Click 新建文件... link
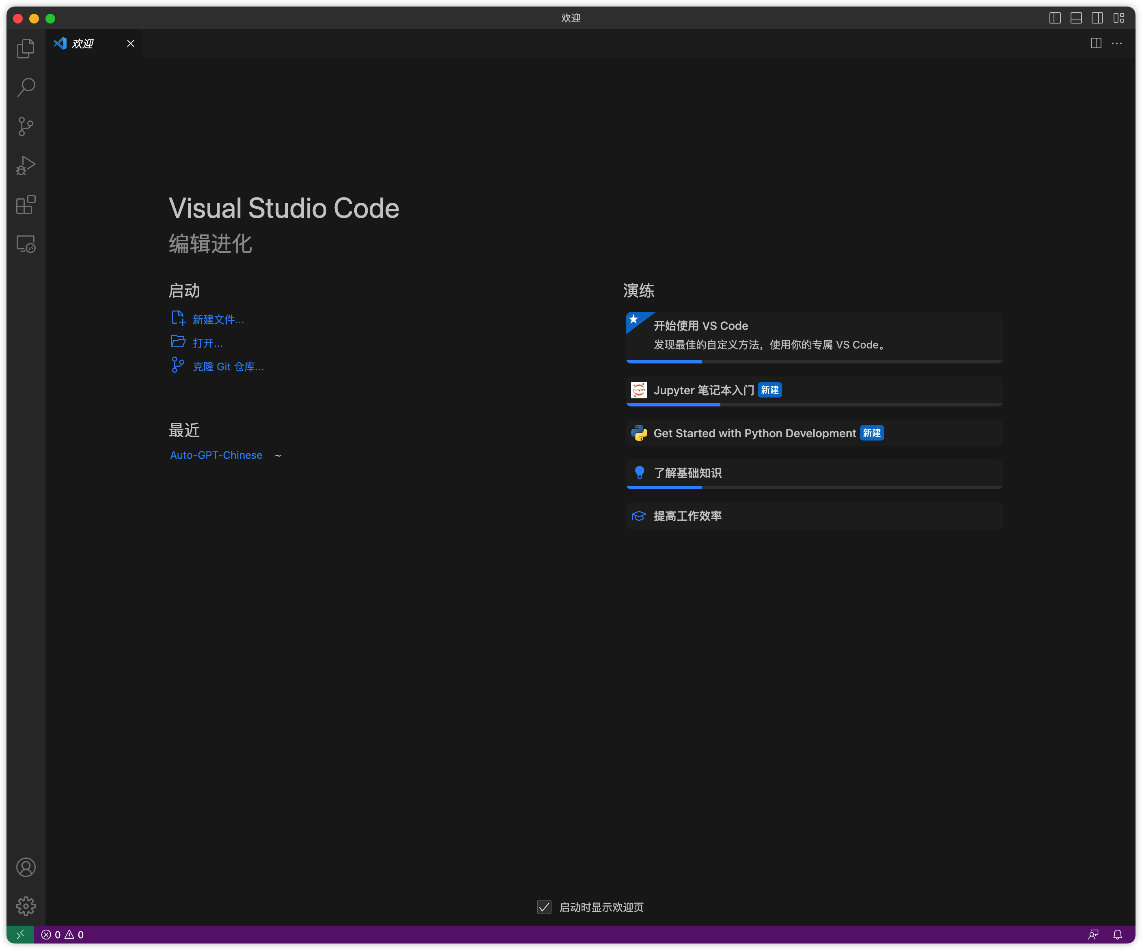The width and height of the screenshot is (1142, 950). point(218,320)
